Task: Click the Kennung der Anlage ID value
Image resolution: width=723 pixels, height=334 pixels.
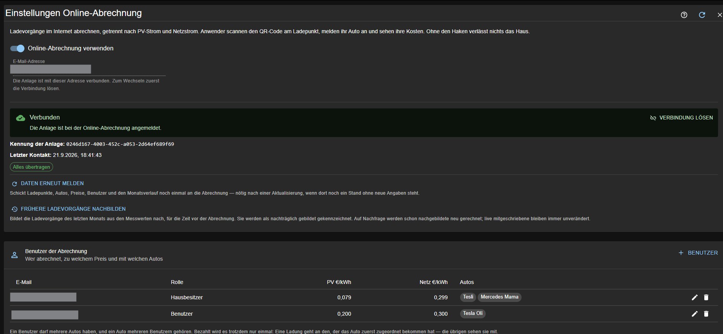Action: click(120, 144)
